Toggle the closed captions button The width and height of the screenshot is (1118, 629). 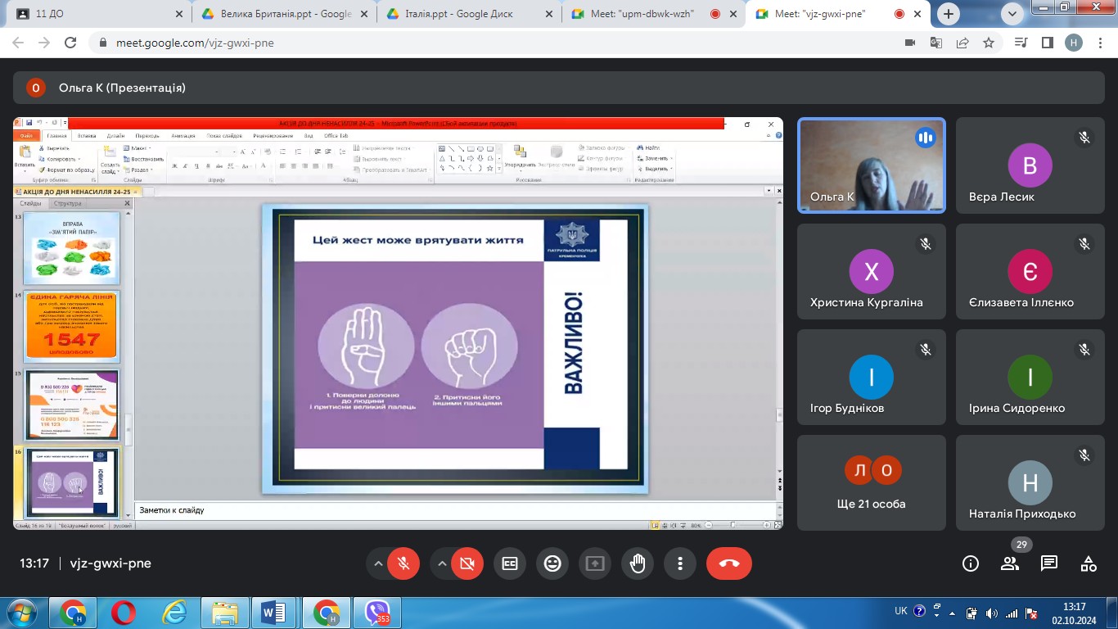[x=510, y=563]
